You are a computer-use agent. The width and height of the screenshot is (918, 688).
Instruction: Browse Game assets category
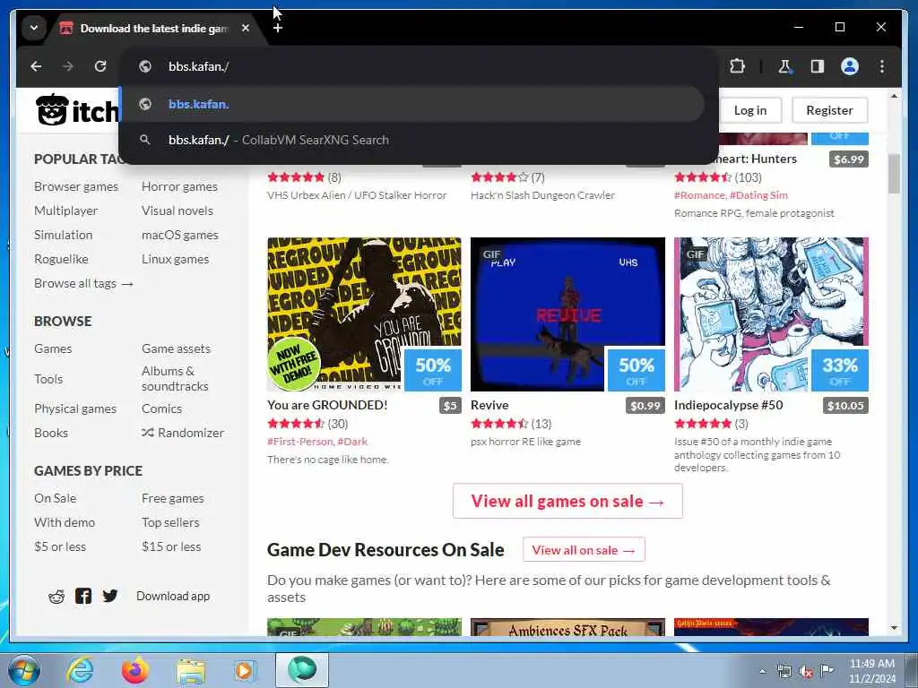coord(176,348)
